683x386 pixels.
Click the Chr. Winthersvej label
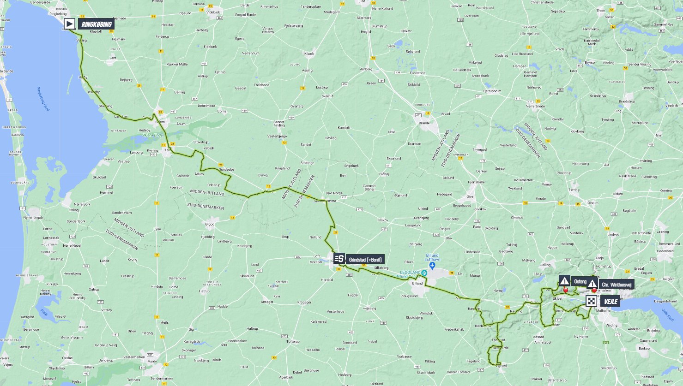pos(617,285)
